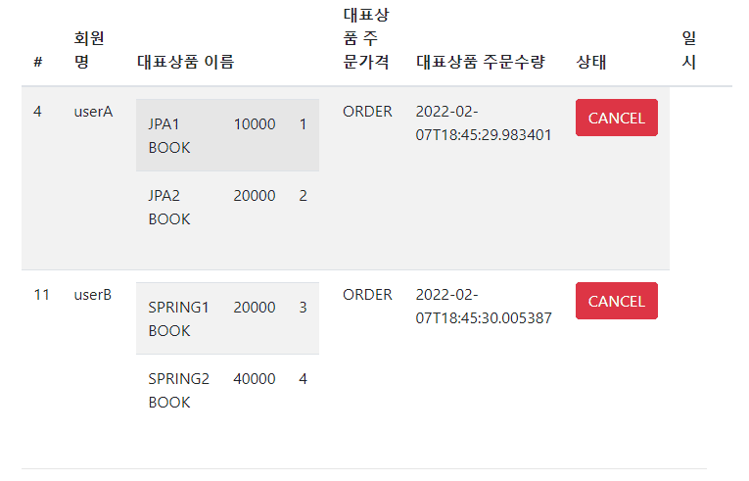Click the 40000 price for SPRING2 BOOK
Screen dimensions: 749x481
(x=255, y=379)
